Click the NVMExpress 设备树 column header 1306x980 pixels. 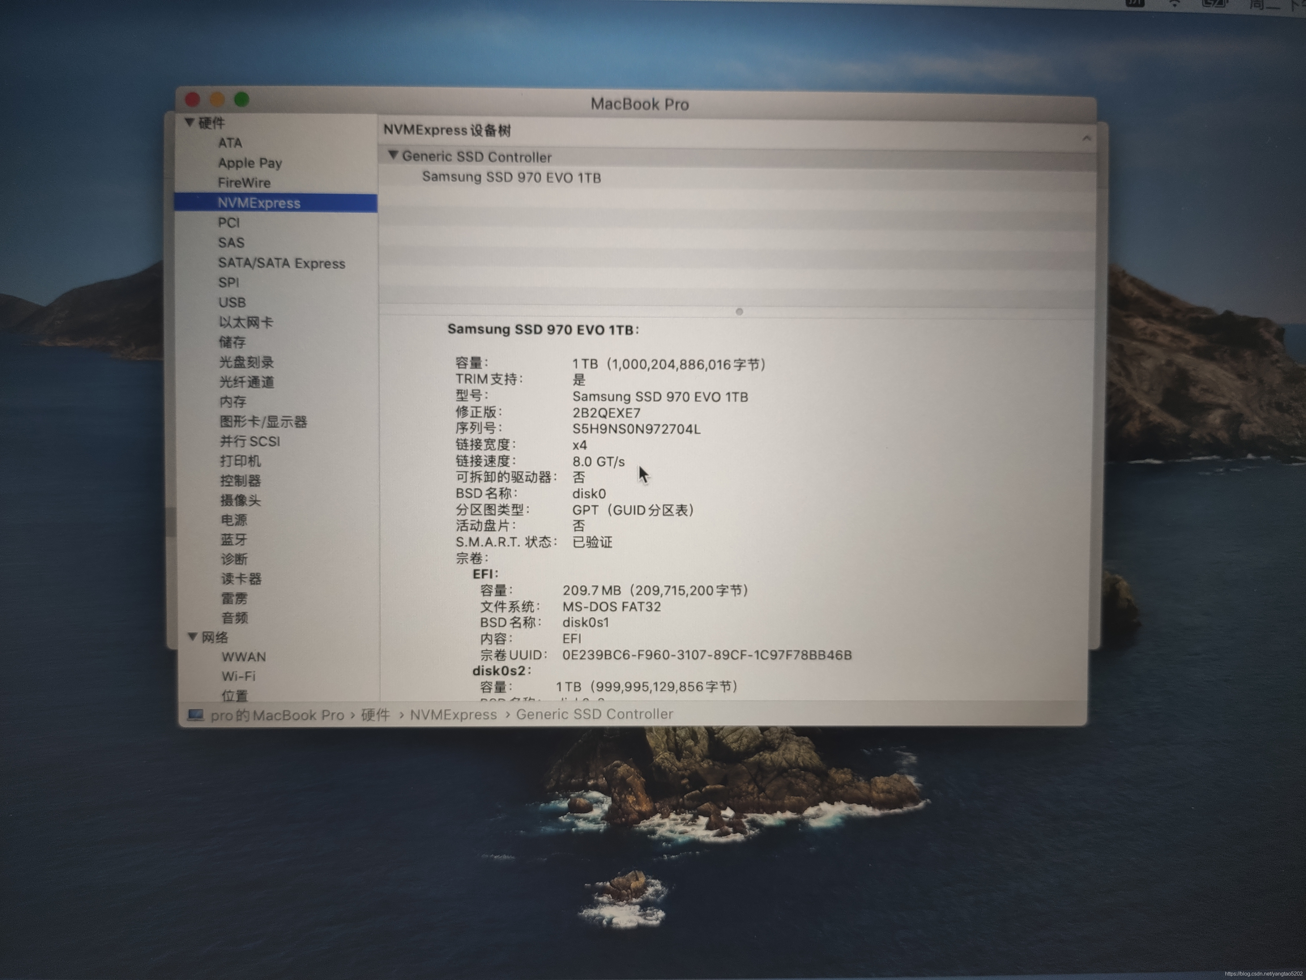[x=447, y=130]
